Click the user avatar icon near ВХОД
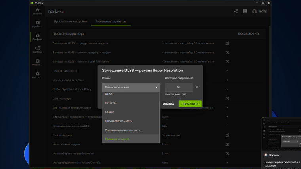 [x=255, y=11]
